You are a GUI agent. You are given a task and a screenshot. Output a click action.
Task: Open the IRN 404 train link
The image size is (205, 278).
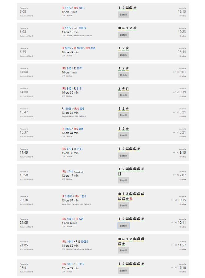pyautogui.click(x=90, y=48)
